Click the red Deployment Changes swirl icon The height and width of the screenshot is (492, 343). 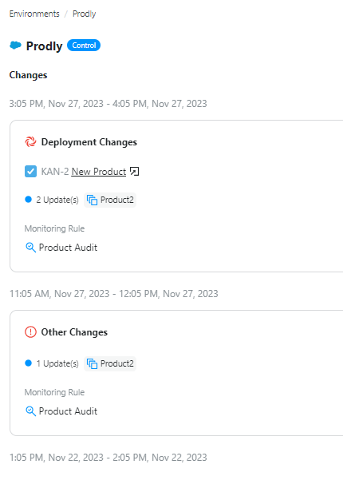[x=30, y=142]
